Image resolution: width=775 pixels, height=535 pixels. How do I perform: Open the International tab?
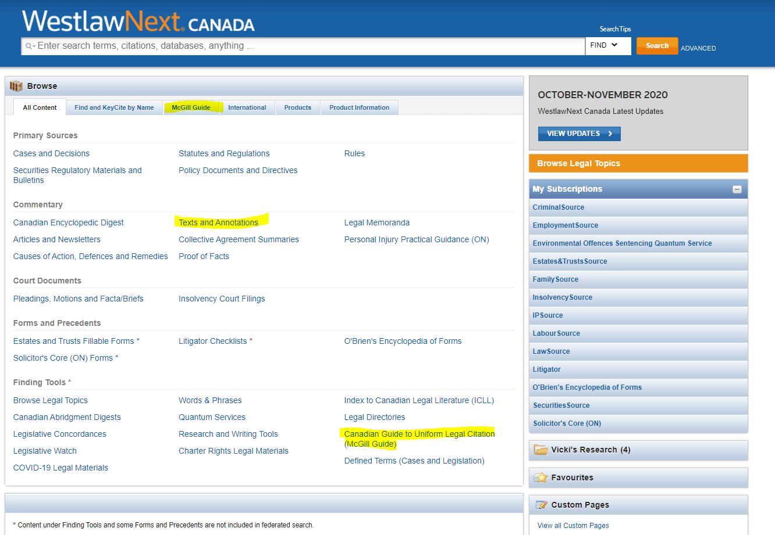pyautogui.click(x=247, y=107)
